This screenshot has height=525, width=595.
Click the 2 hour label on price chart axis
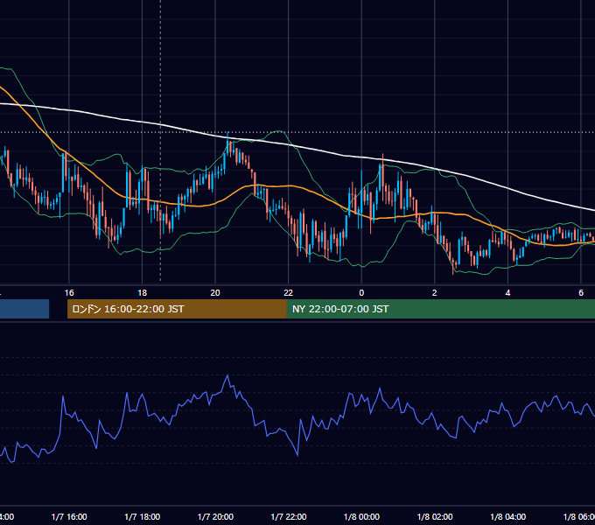435,292
